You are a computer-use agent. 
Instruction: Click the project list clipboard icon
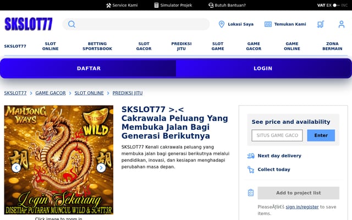tap(251, 193)
